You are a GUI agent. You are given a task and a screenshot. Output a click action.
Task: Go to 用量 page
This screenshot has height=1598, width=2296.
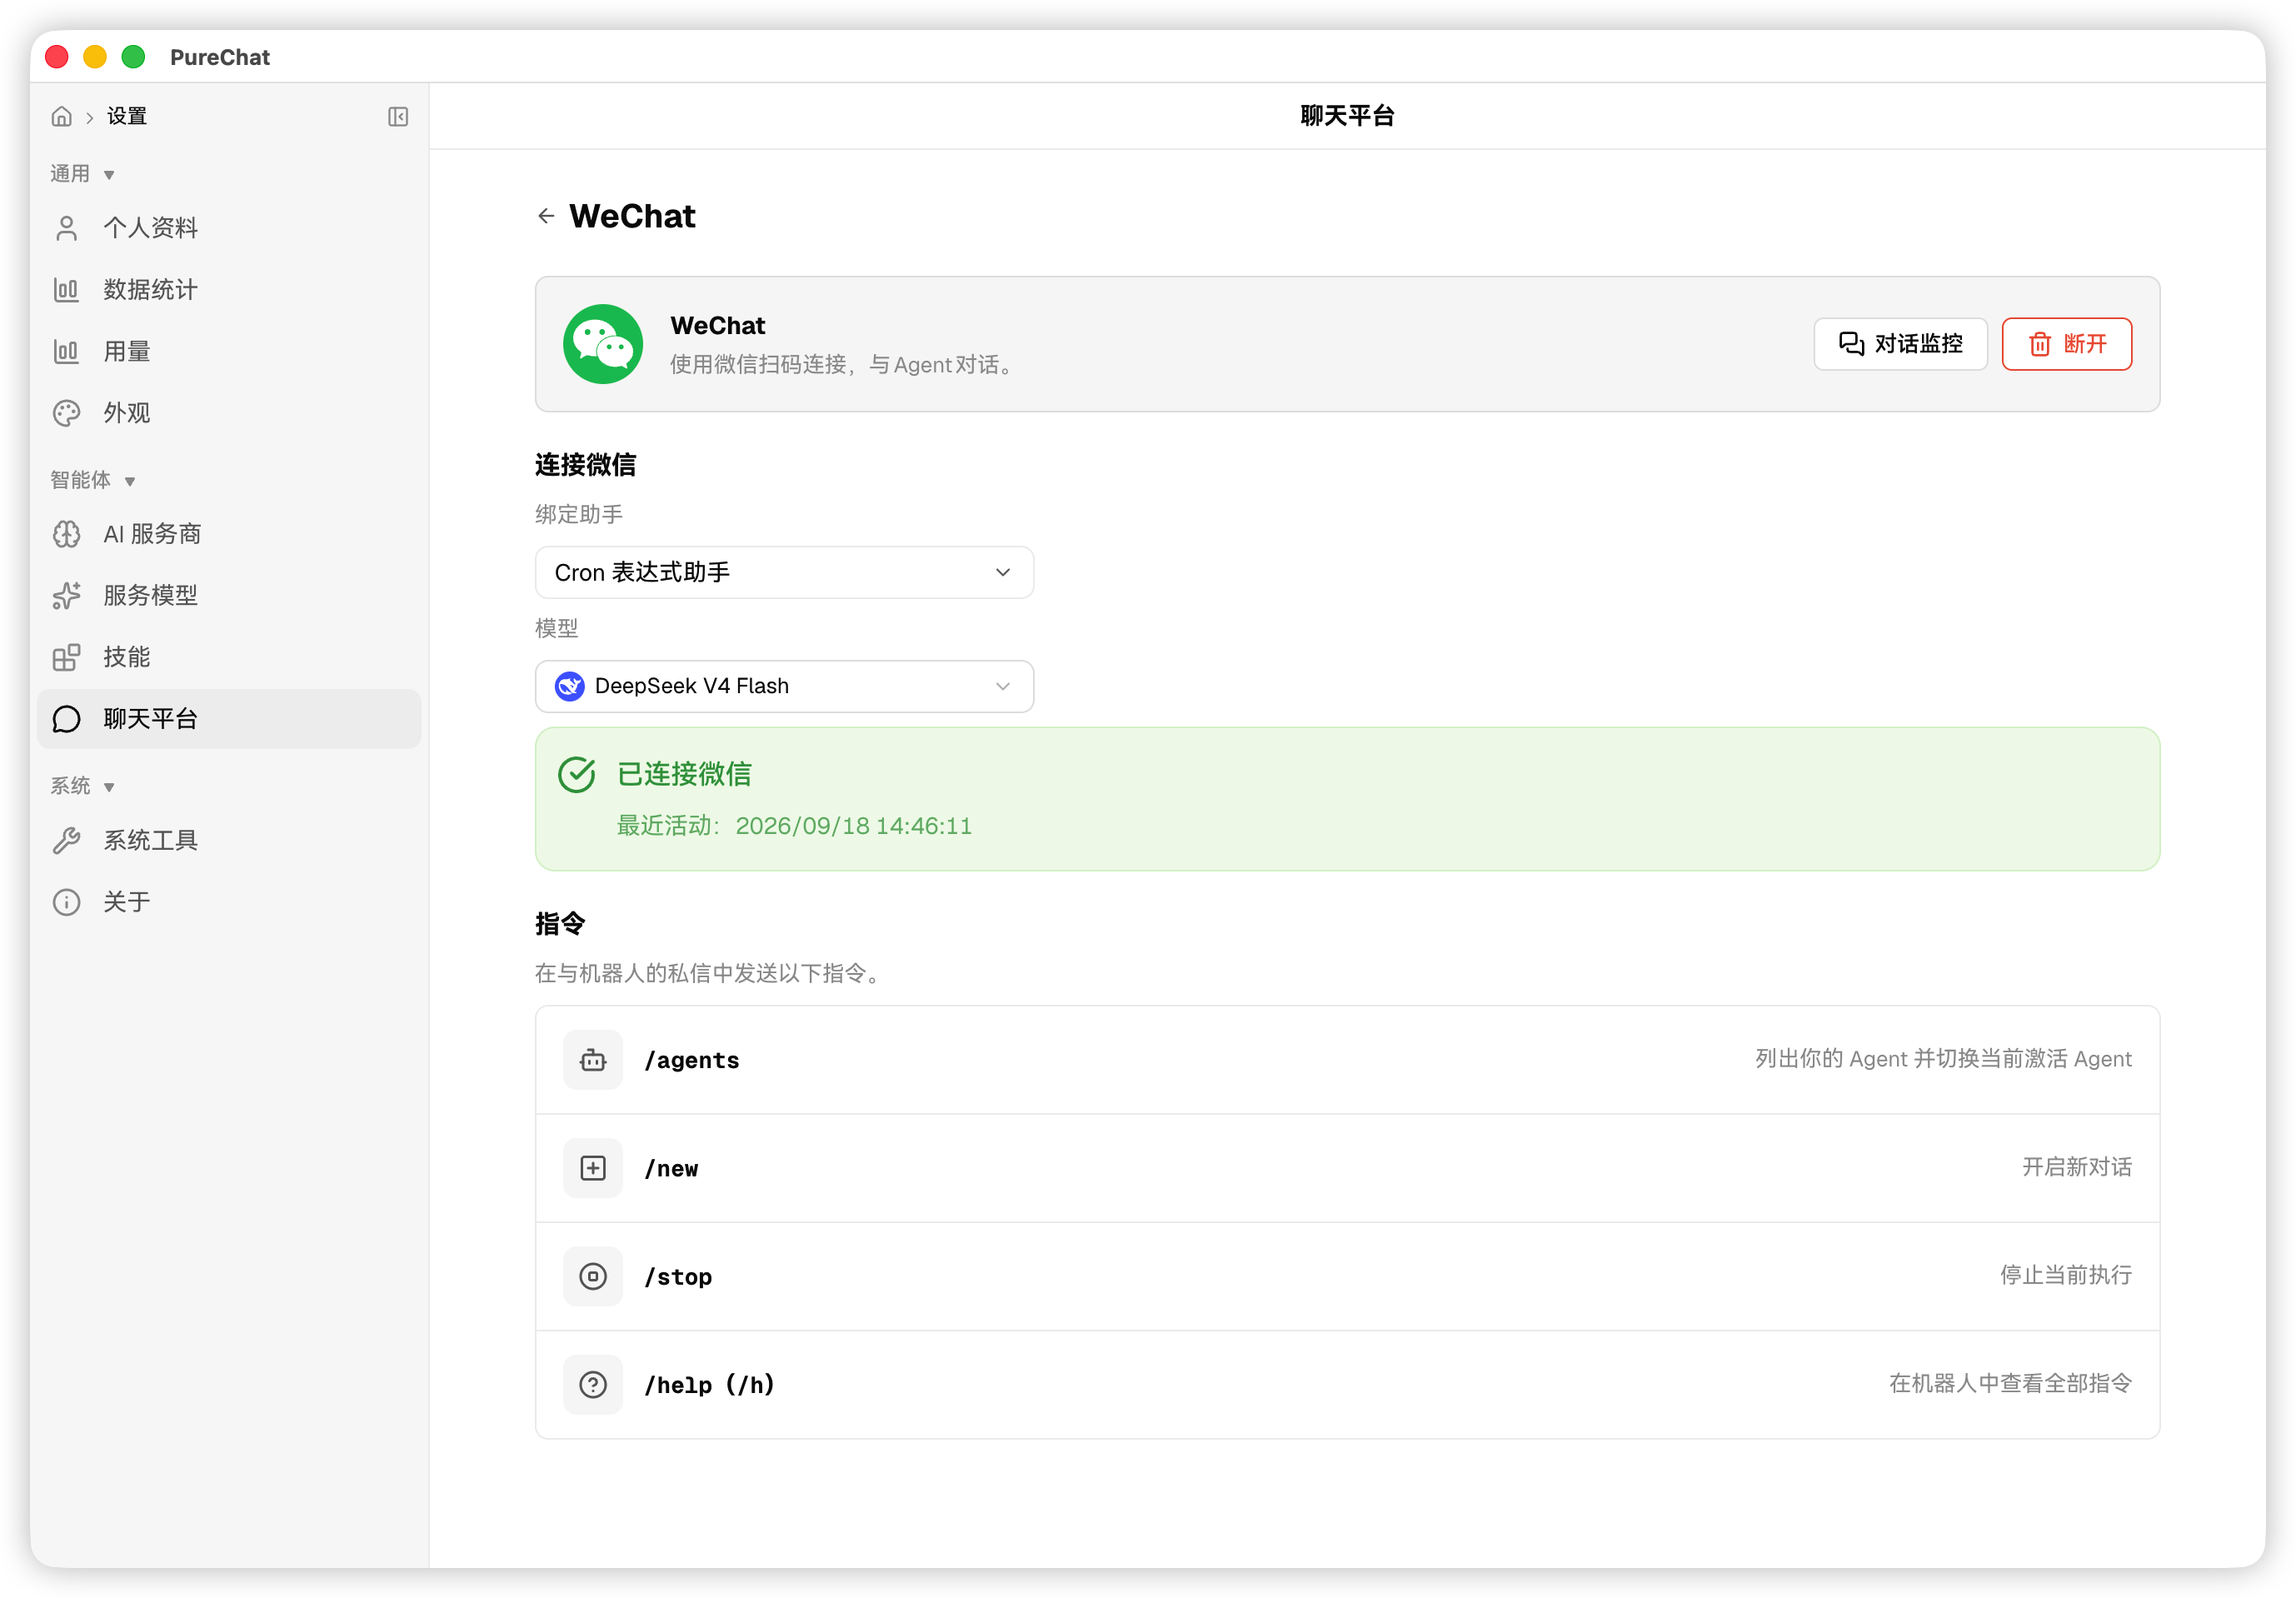(229, 351)
